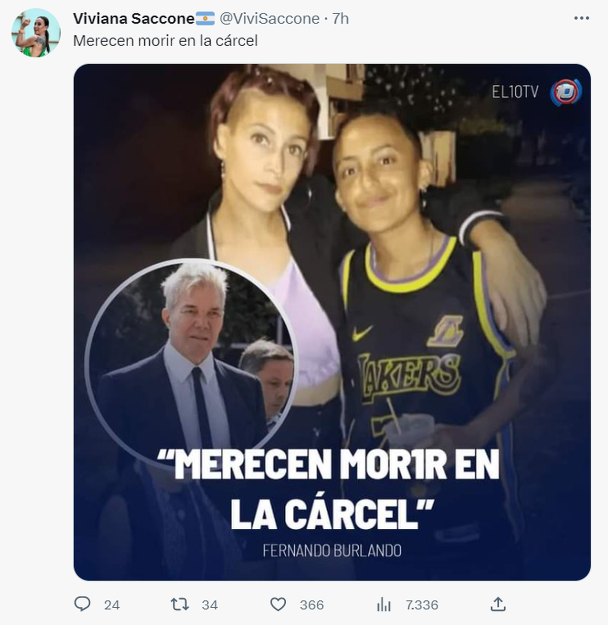Click the view count 7.336

click(x=422, y=605)
